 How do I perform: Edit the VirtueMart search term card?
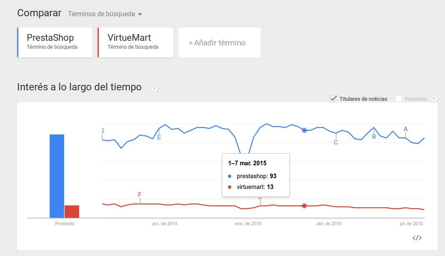coord(136,42)
